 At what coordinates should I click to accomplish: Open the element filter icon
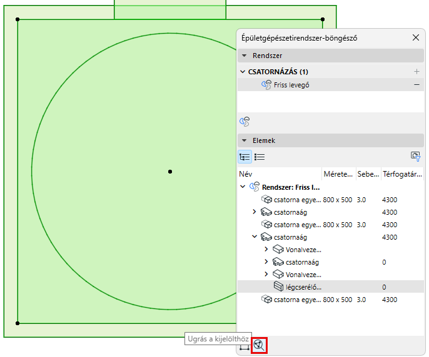[415, 157]
